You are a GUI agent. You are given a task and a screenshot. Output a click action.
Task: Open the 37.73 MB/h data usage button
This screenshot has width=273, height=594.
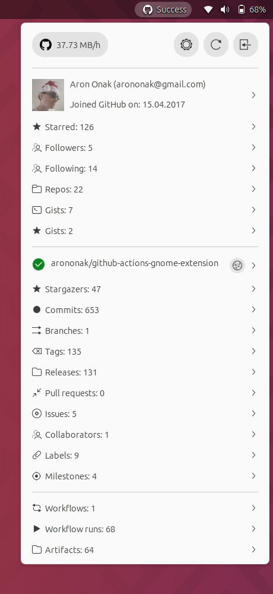[70, 45]
